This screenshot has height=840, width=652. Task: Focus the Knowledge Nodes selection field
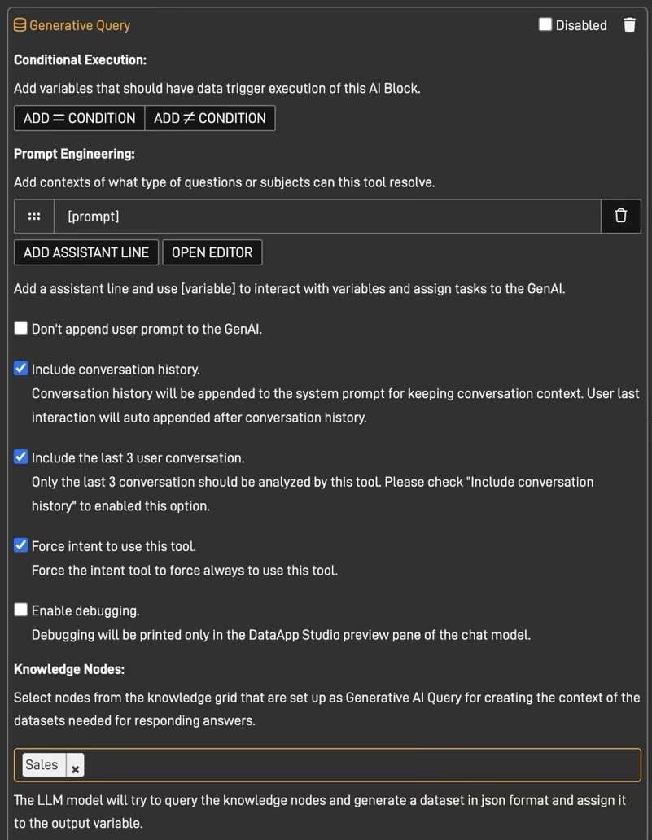click(x=327, y=765)
